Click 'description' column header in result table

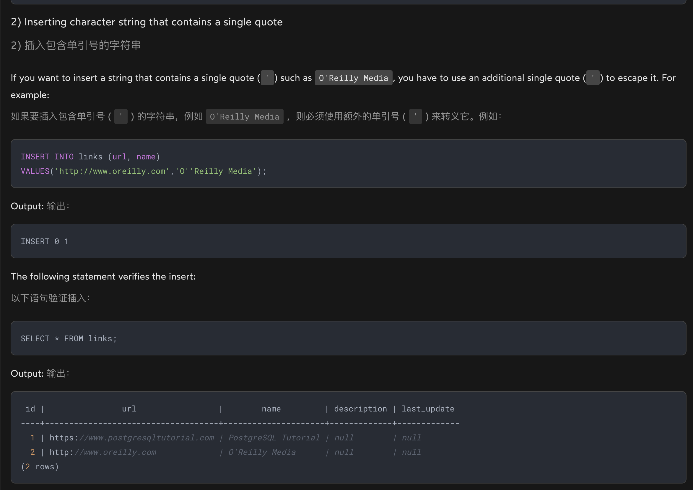point(361,409)
